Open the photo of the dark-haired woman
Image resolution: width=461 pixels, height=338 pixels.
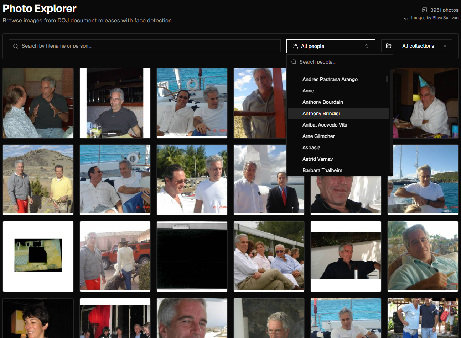pos(38,318)
